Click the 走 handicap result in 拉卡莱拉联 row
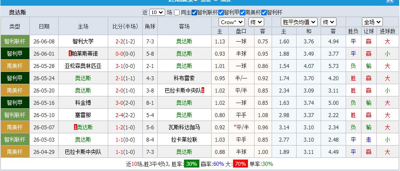 [368, 139]
